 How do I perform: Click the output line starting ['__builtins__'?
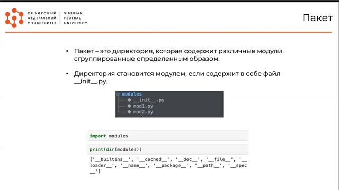(x=168, y=159)
